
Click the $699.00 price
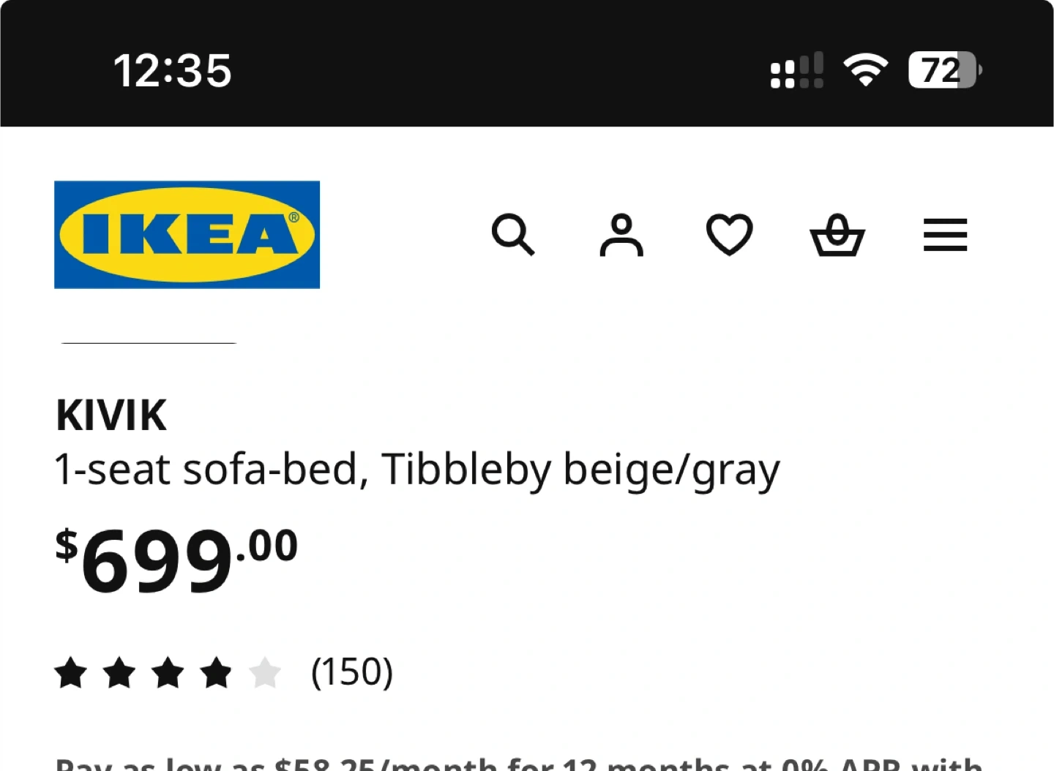pos(176,560)
